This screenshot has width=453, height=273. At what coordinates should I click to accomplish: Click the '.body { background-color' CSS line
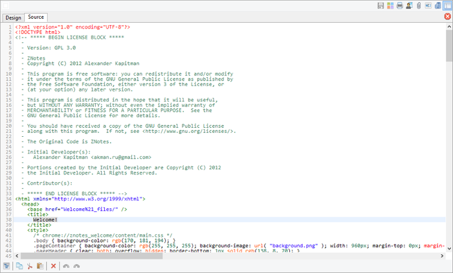tap(104, 241)
